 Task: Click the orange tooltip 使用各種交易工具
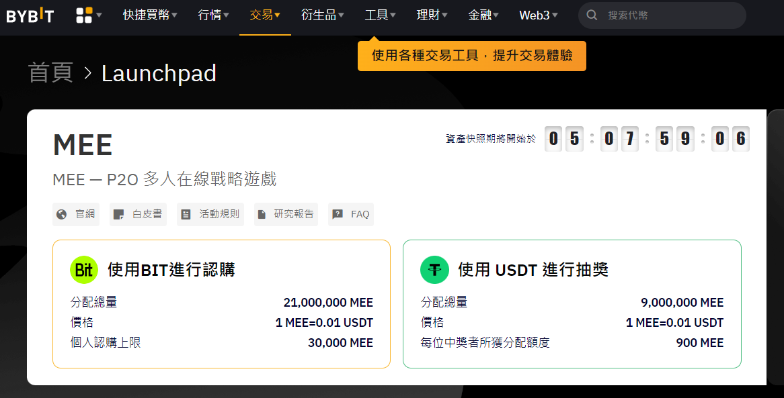(x=472, y=56)
